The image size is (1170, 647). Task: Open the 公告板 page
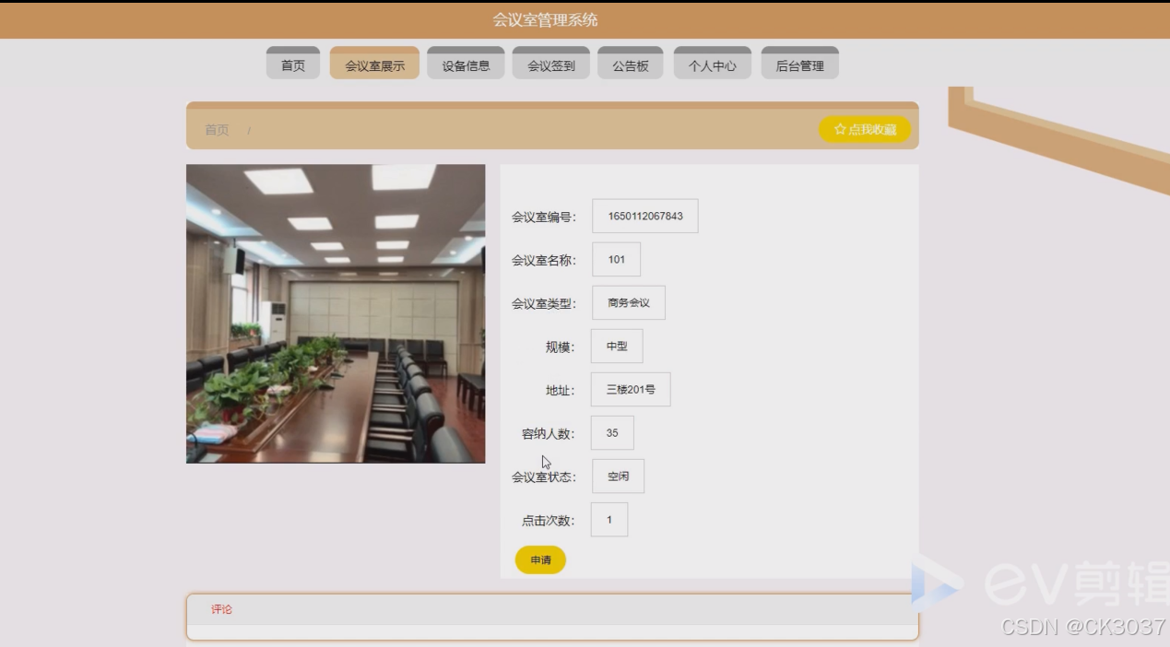(x=631, y=63)
